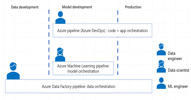Screen dimensions: 191x100
Task: Click the "Data engineer" legend label
Action: (175, 56)
